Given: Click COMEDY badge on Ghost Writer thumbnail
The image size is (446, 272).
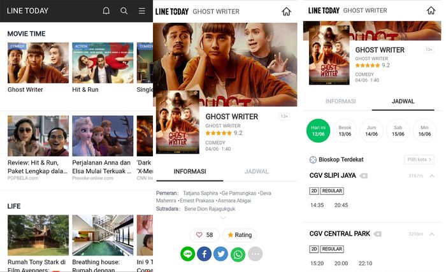Looking at the screenshot, I should (17, 47).
